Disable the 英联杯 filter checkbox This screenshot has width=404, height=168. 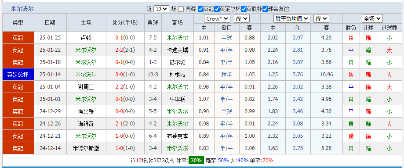tap(244, 9)
